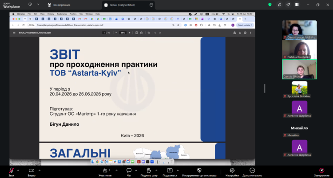Screen dimensions: 333x178
Task: Open Bookmarks menu in shared Chrome menu bar
Action: click(x=62, y=14)
